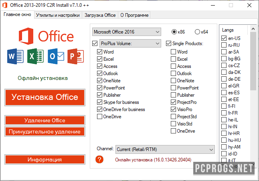This screenshot has height=181, width=259.
Task: Click the Онлайн установка version text
Action: pyautogui.click(x=153, y=159)
